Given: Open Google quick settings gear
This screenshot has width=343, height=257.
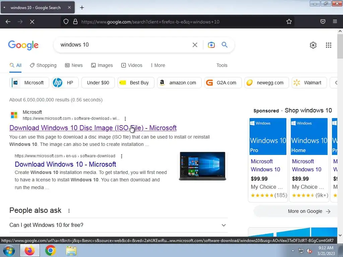Looking at the screenshot, I should point(313,45).
